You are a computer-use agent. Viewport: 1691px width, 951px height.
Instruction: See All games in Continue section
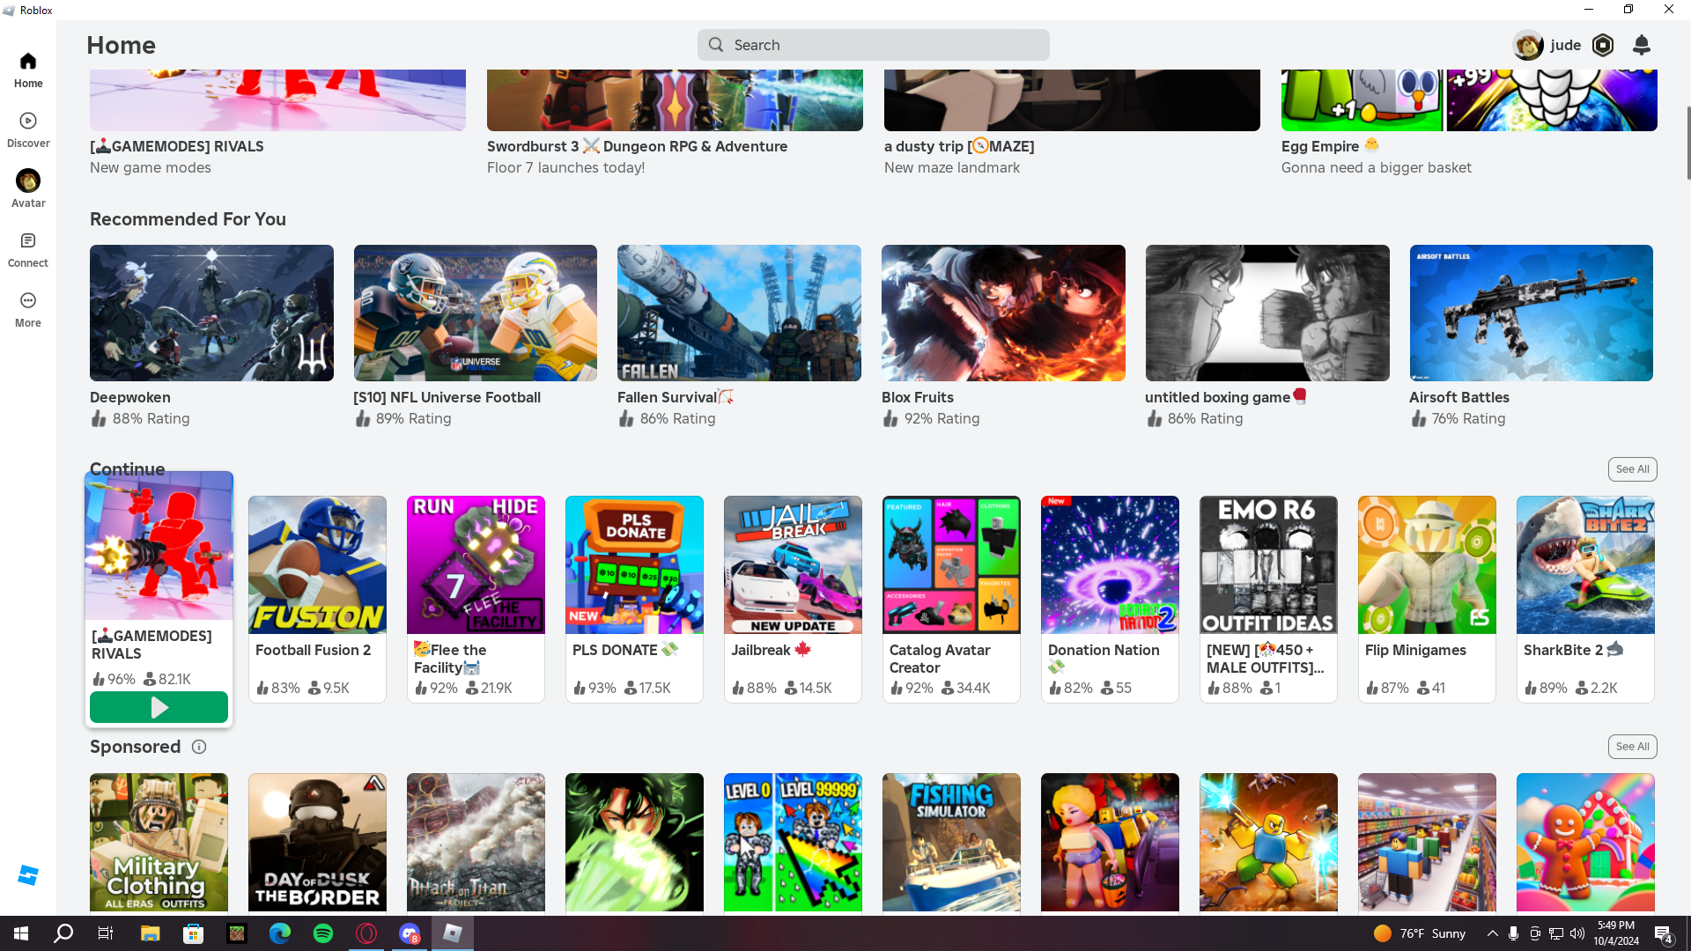[1632, 469]
